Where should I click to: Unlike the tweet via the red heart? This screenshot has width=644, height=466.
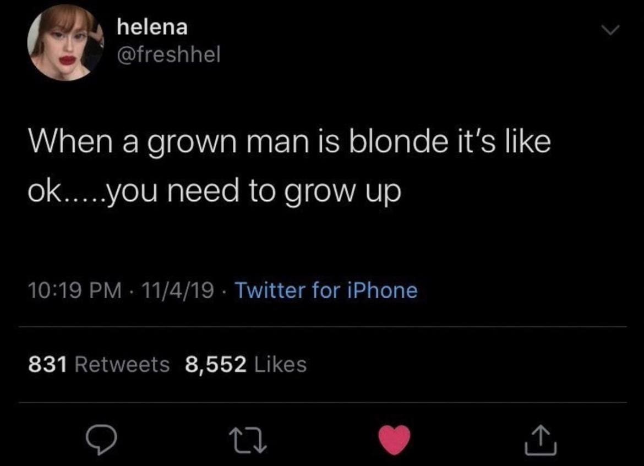395,440
